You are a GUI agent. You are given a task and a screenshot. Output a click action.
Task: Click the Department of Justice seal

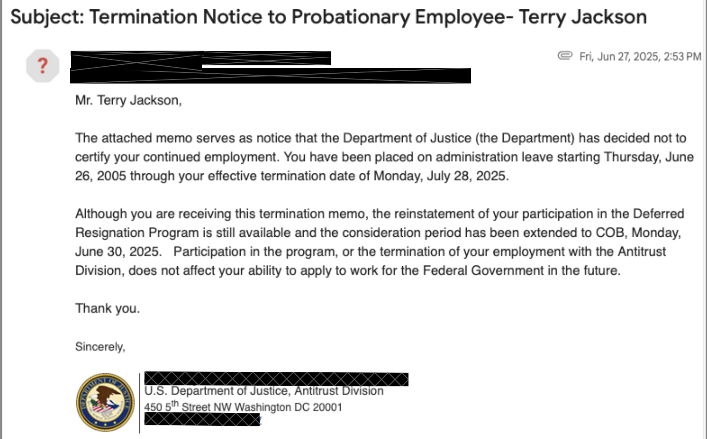tap(105, 402)
